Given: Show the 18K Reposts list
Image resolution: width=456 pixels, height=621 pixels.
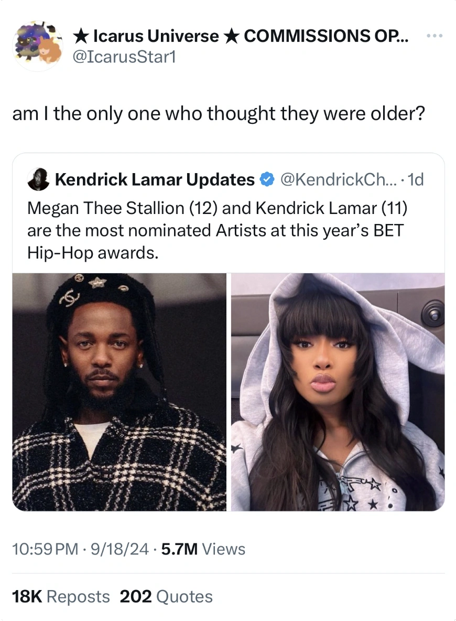Looking at the screenshot, I should [x=61, y=596].
